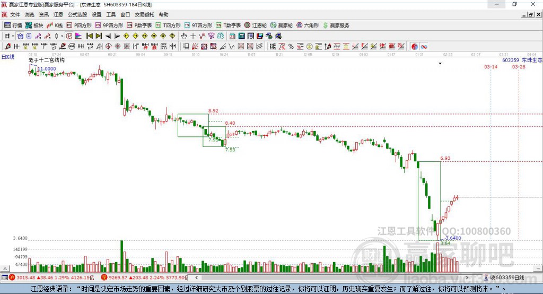Click the 603359 stock code label
Image resolution: width=543 pixels, height=294 pixels.
coord(511,60)
